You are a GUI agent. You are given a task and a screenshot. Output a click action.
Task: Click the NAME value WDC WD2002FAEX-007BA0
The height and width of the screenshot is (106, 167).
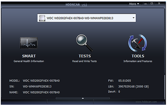coord(41,92)
